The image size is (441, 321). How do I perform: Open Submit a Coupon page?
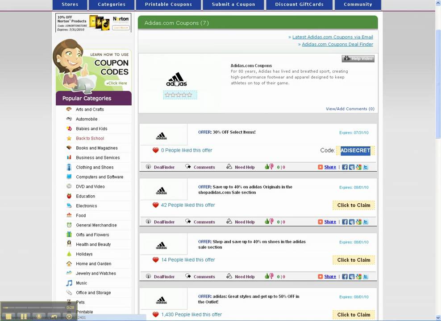pos(233,4)
